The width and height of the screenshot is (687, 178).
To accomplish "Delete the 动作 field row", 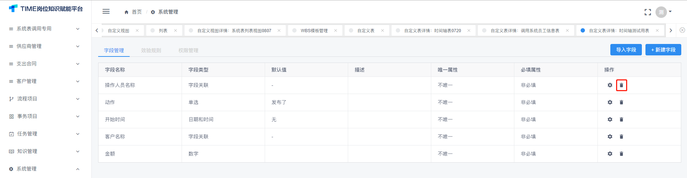I will point(621,102).
